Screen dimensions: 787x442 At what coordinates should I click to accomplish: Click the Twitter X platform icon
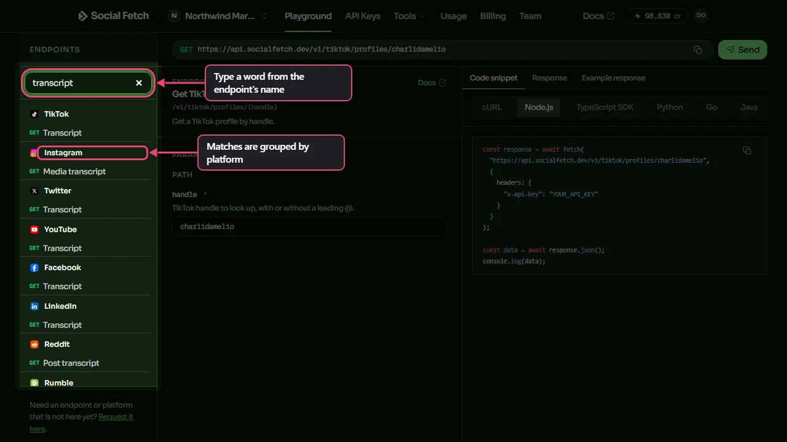click(34, 191)
